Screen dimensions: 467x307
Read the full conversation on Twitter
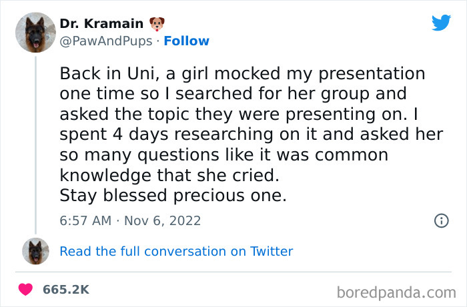pos(176,251)
